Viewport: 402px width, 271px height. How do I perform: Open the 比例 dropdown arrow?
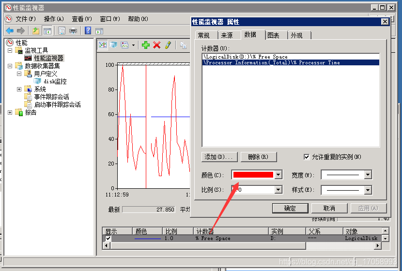[278, 190]
